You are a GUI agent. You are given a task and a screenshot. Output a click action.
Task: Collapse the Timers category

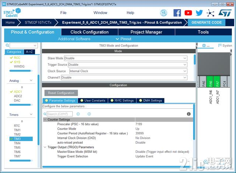point(31,114)
